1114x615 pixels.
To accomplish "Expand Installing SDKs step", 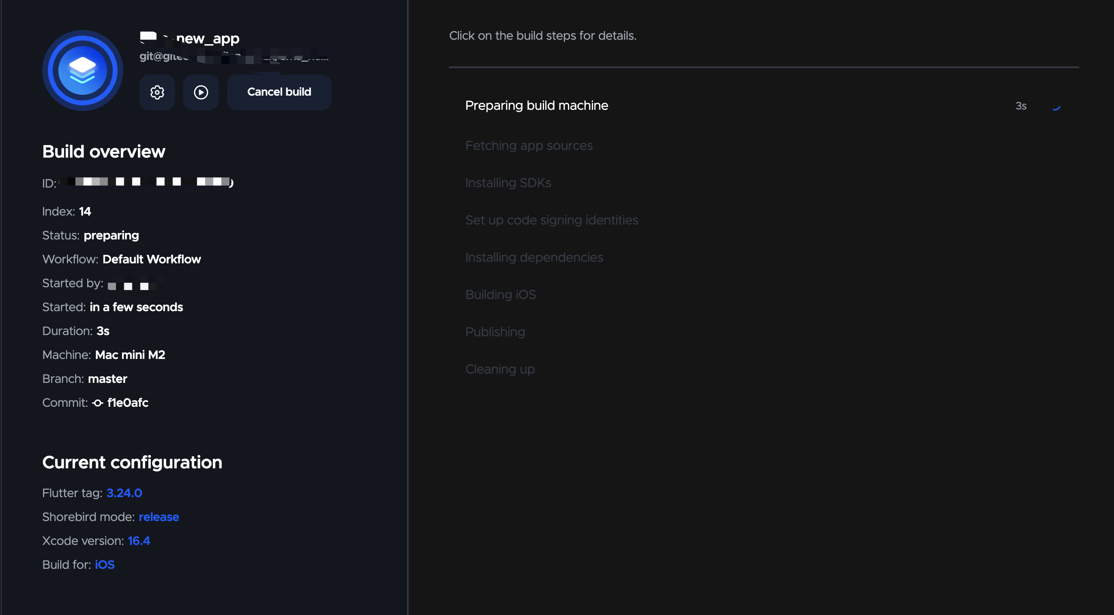I will tap(508, 183).
